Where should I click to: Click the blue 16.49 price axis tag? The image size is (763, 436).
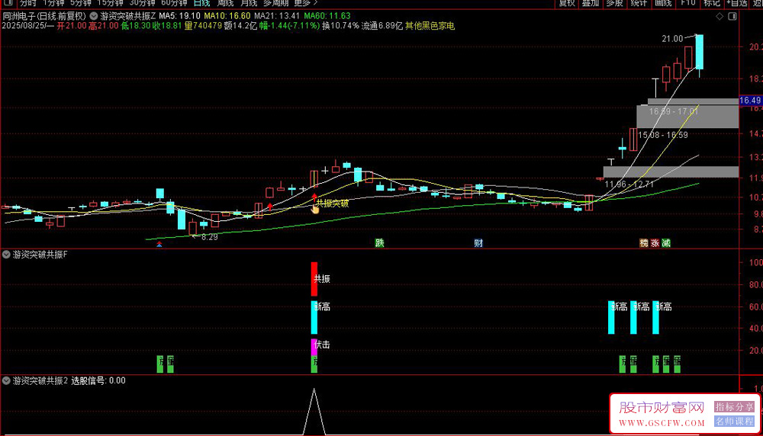click(750, 101)
